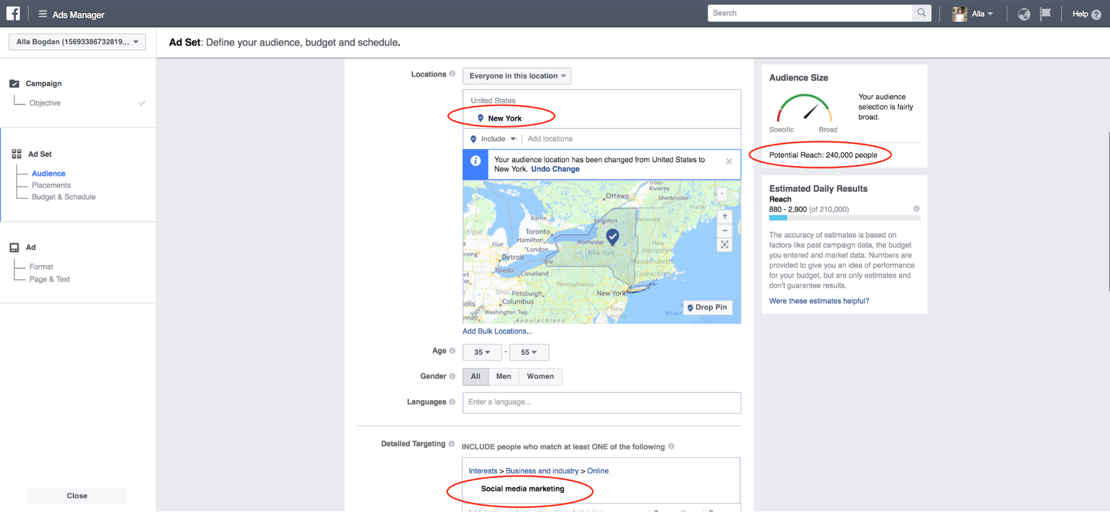Click the audience size gauge meter

click(804, 108)
